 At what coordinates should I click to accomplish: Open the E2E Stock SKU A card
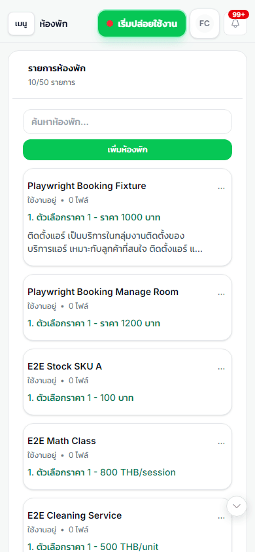click(x=127, y=382)
